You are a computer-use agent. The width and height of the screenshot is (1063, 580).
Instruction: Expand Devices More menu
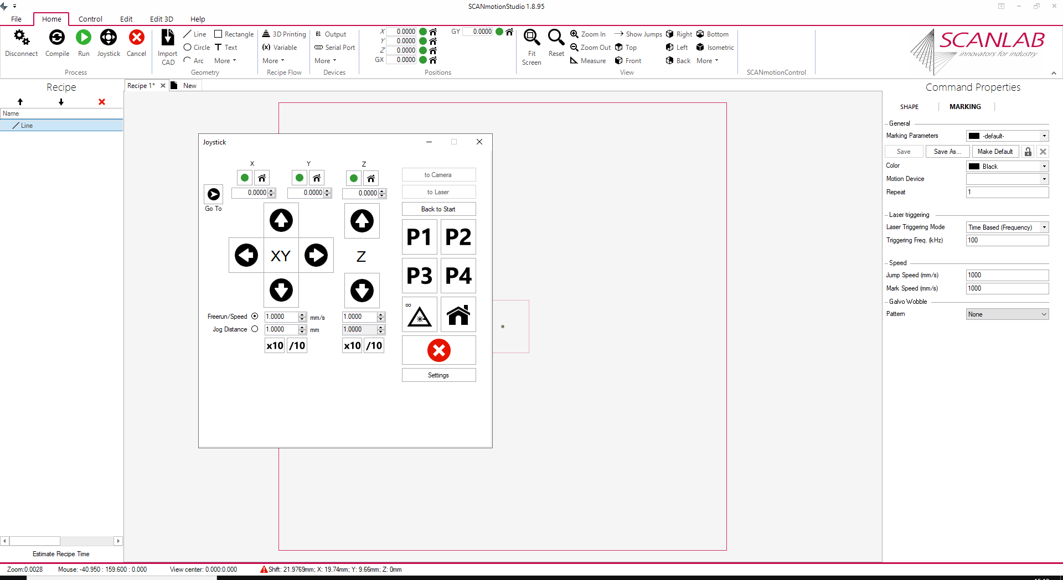click(x=326, y=61)
